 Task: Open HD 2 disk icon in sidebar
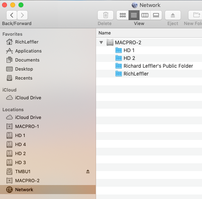coord(9,153)
